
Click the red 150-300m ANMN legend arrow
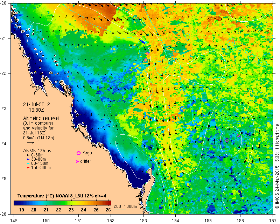coord(28,168)
